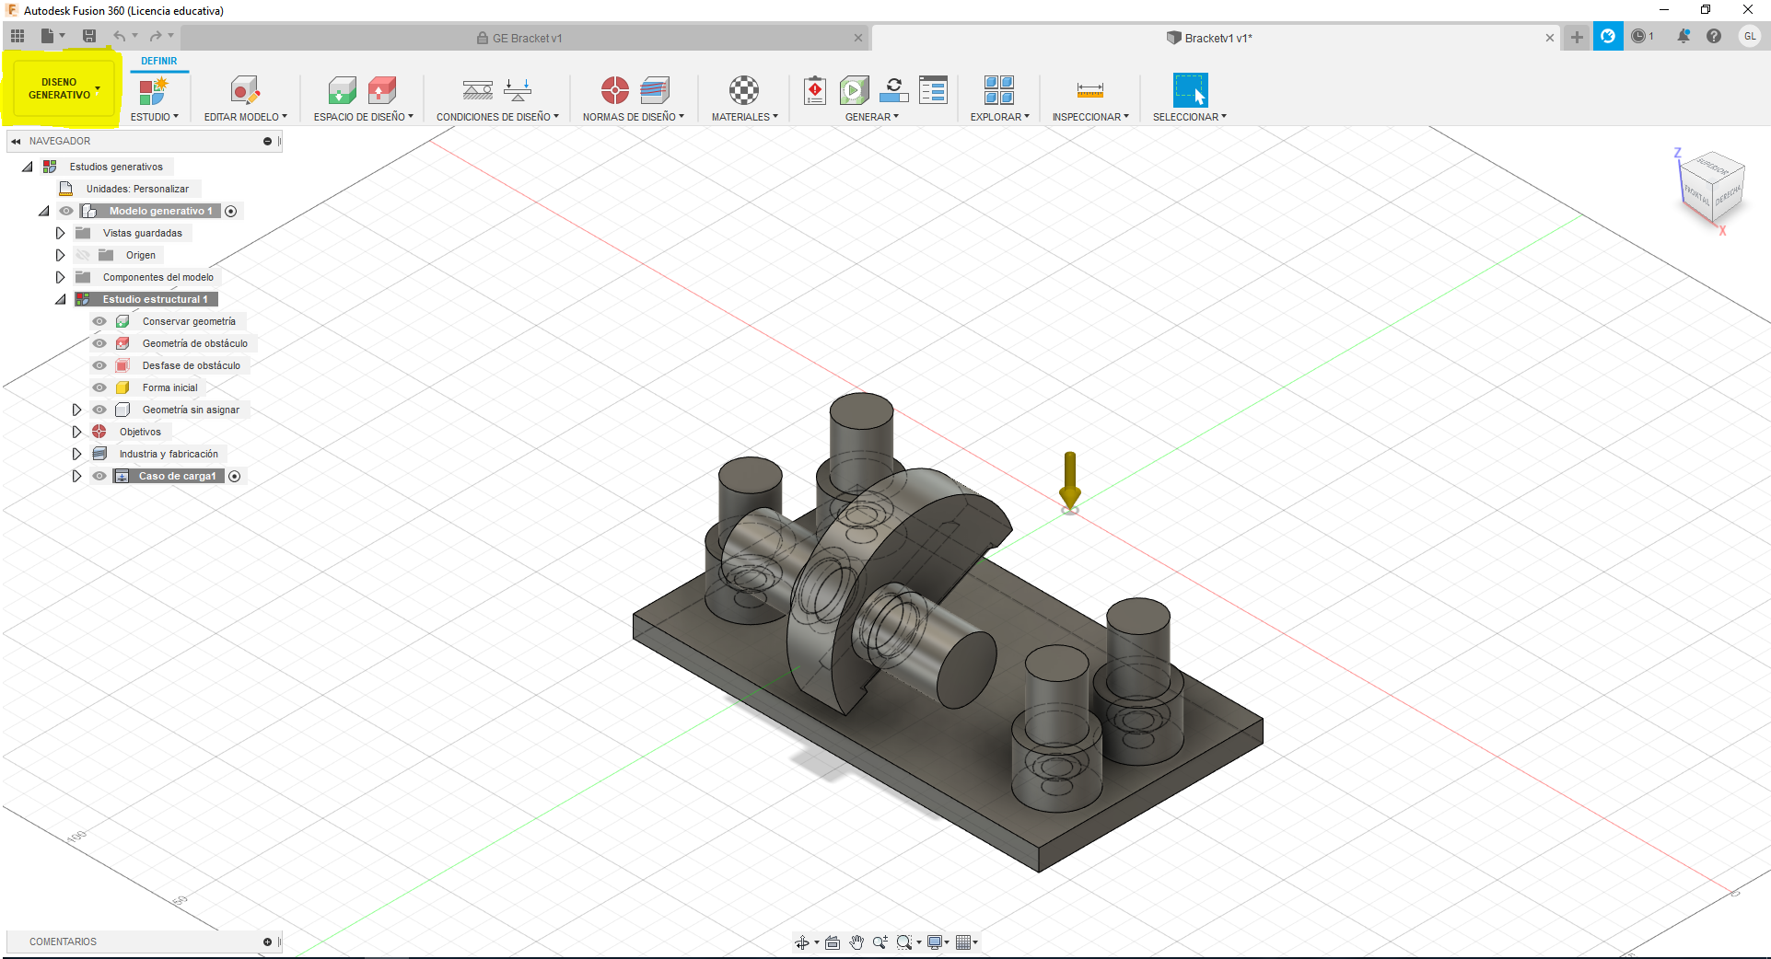Open the Job Status list icon
This screenshot has width=1771, height=959.
[x=933, y=90]
